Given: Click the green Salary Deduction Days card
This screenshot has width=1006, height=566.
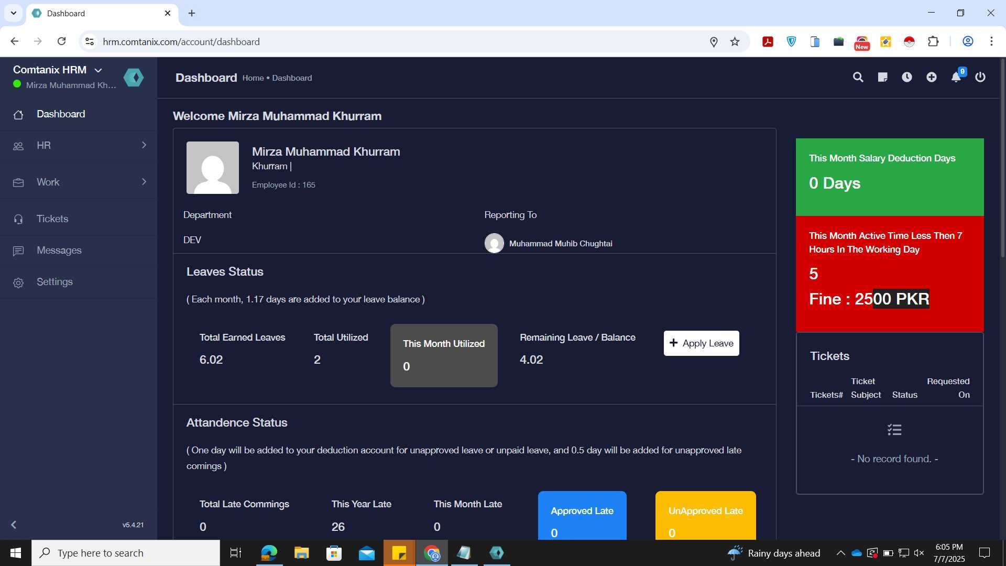Looking at the screenshot, I should tap(890, 177).
